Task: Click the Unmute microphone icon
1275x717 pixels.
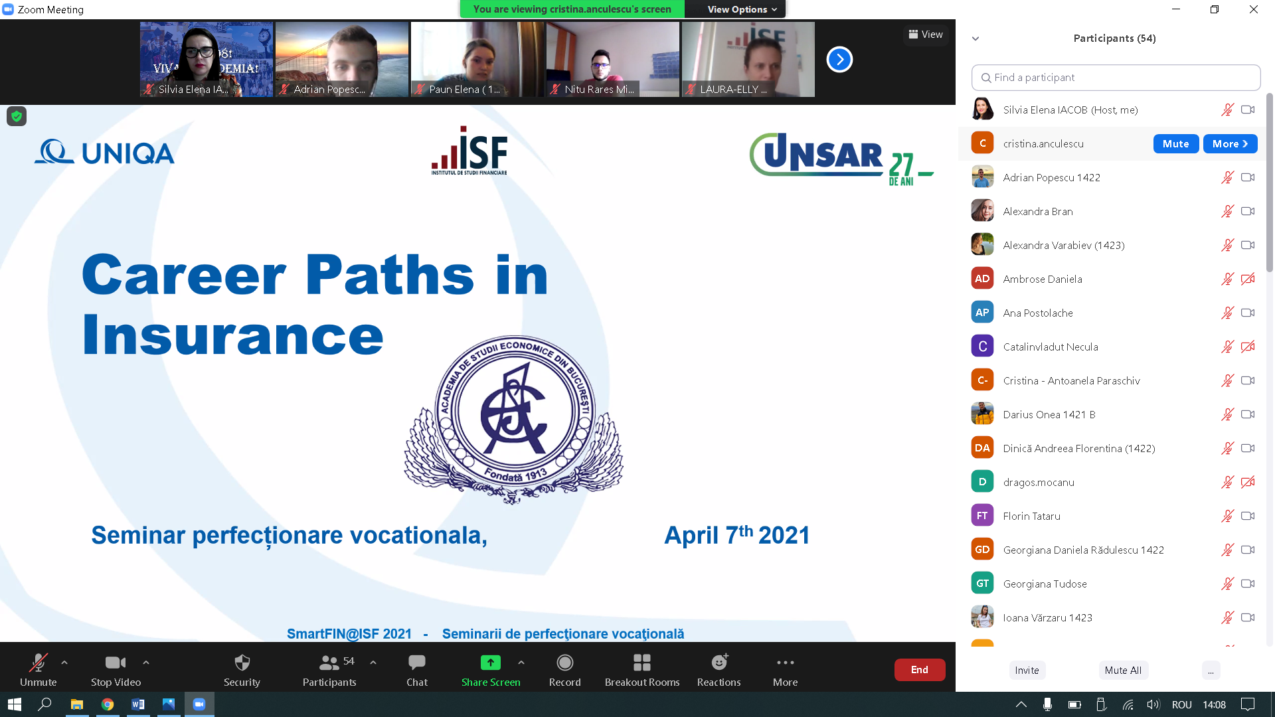Action: [38, 662]
